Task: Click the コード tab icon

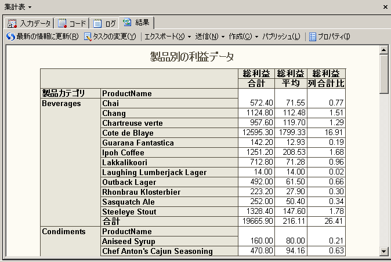Action: (62, 24)
